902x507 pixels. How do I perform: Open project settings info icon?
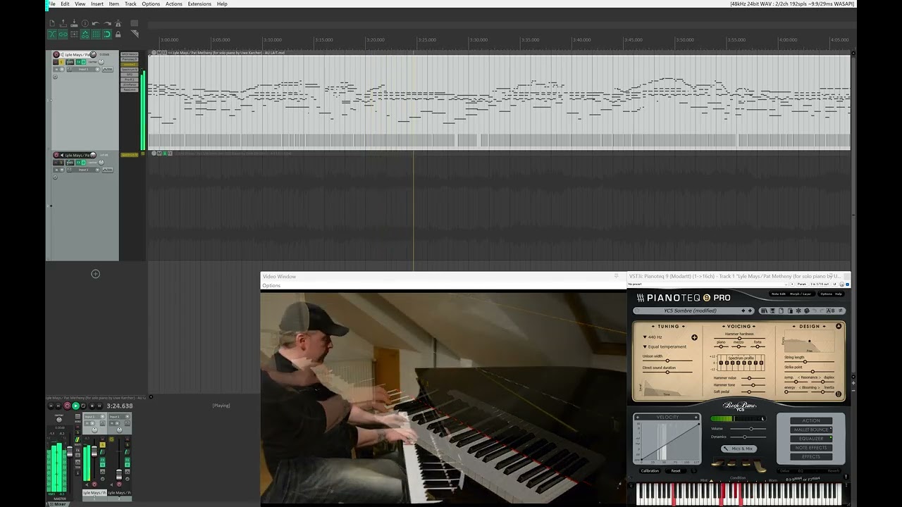(85, 23)
